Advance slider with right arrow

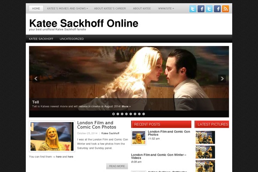pyautogui.click(x=222, y=79)
